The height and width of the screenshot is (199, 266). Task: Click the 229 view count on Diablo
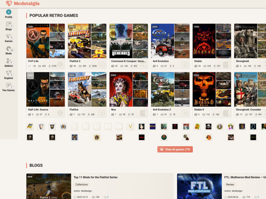(x=207, y=66)
